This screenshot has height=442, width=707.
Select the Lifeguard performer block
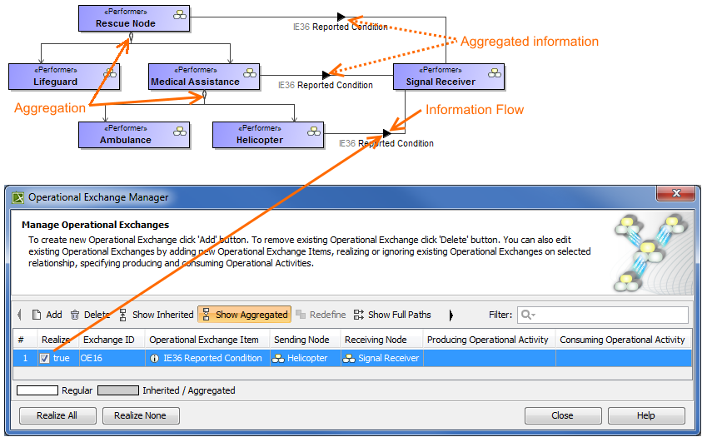64,77
